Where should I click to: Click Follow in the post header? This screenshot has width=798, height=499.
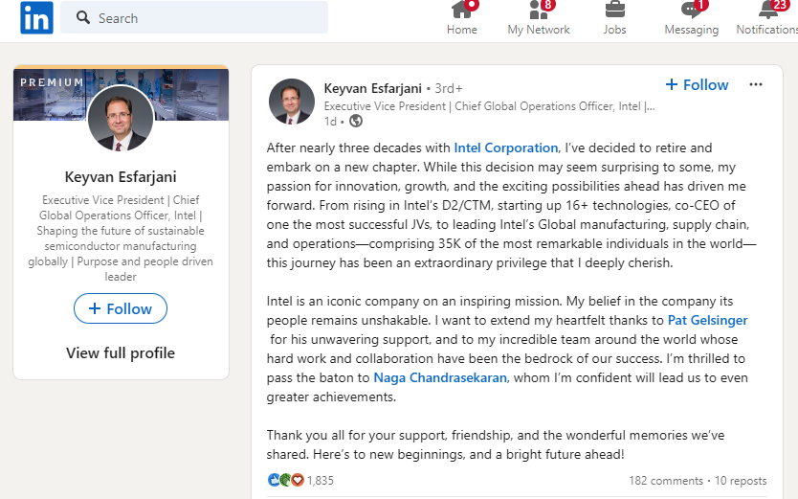(697, 84)
